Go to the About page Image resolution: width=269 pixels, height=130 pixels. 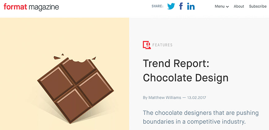239,6
